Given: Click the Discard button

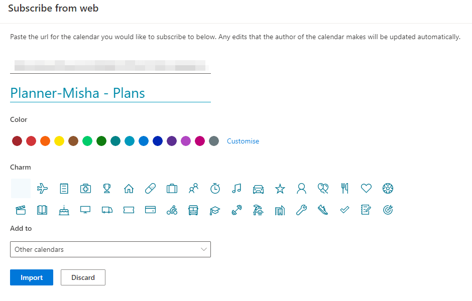Looking at the screenshot, I should click(x=83, y=277).
